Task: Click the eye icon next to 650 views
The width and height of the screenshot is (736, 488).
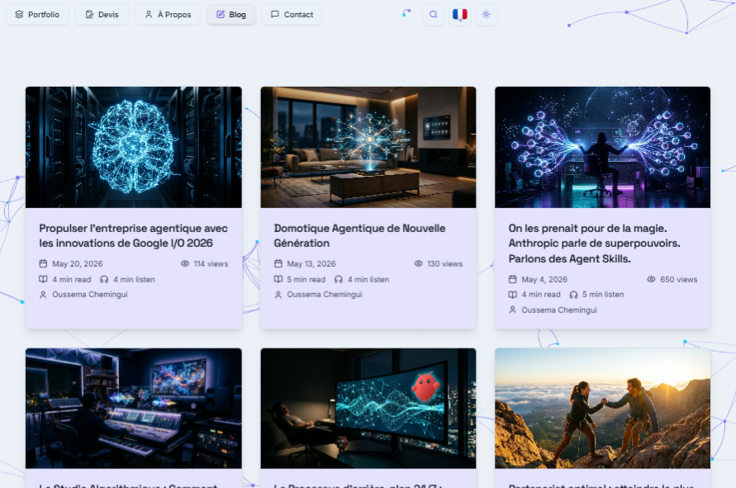Action: [x=651, y=279]
